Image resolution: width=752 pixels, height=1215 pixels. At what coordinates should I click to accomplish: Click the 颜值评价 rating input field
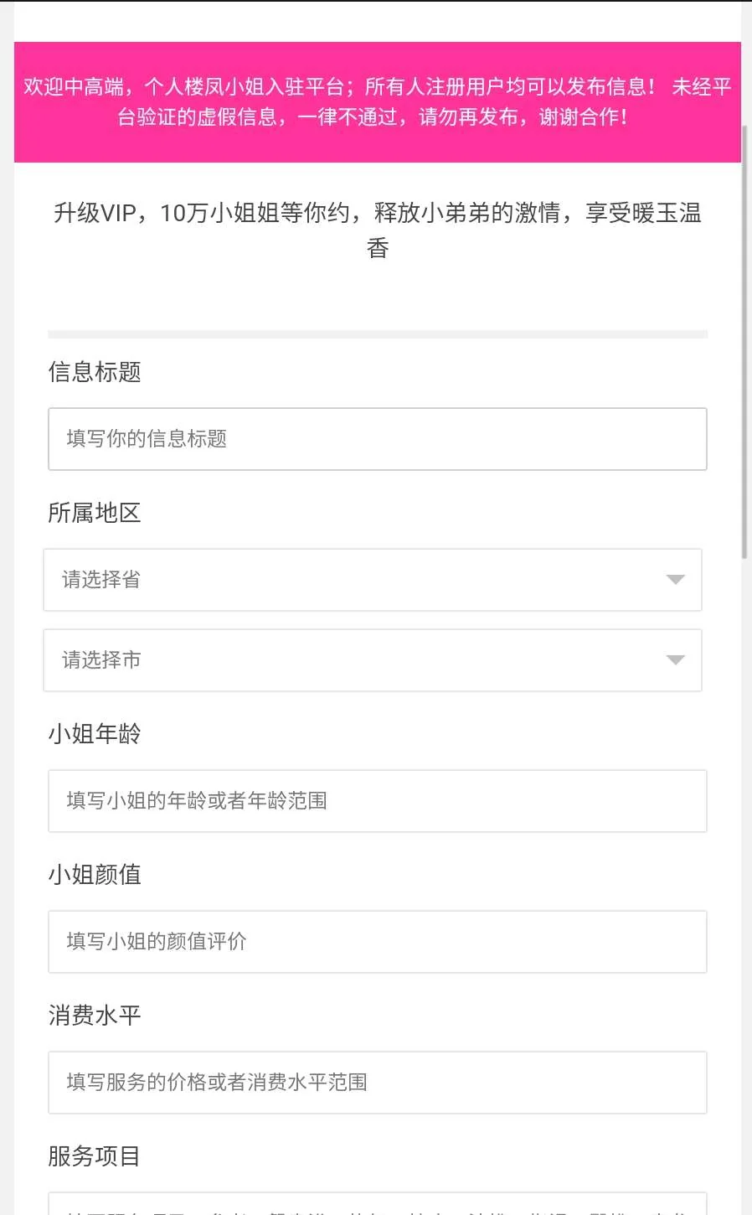click(x=377, y=942)
